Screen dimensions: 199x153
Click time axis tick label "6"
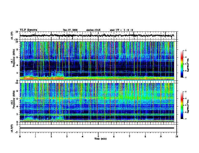click(x=114, y=136)
